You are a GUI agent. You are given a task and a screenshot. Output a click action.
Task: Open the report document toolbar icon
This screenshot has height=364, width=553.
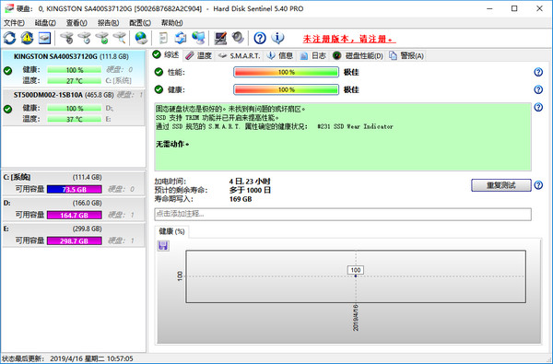point(163,38)
